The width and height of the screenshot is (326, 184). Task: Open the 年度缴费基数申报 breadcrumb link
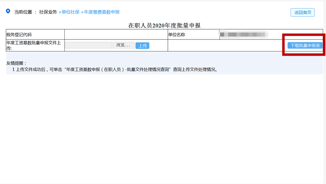point(101,12)
